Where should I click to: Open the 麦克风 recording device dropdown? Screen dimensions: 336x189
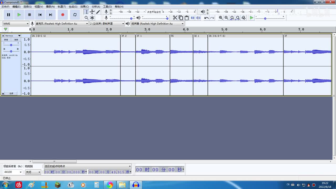tap(62, 24)
